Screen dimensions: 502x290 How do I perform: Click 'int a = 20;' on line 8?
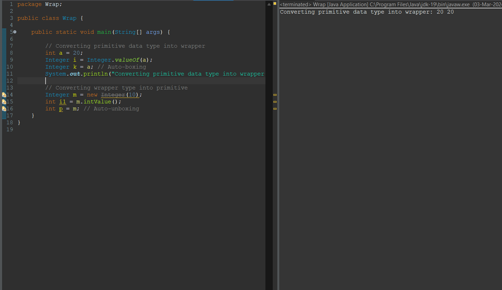click(x=64, y=53)
